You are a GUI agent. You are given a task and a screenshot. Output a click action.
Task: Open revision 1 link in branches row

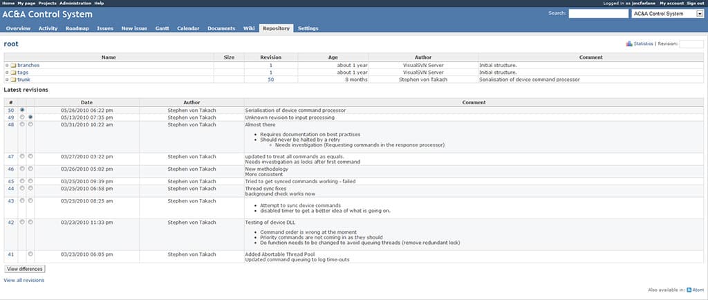point(271,66)
